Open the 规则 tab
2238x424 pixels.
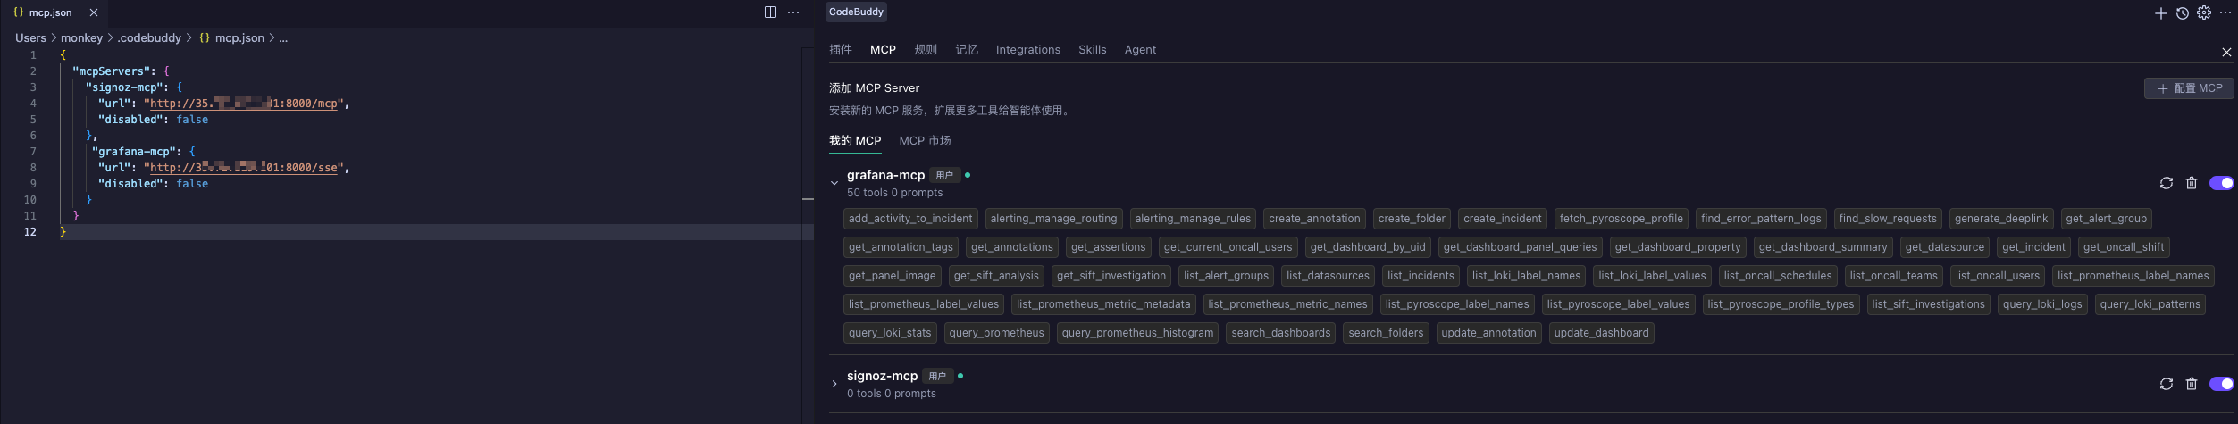pos(926,50)
